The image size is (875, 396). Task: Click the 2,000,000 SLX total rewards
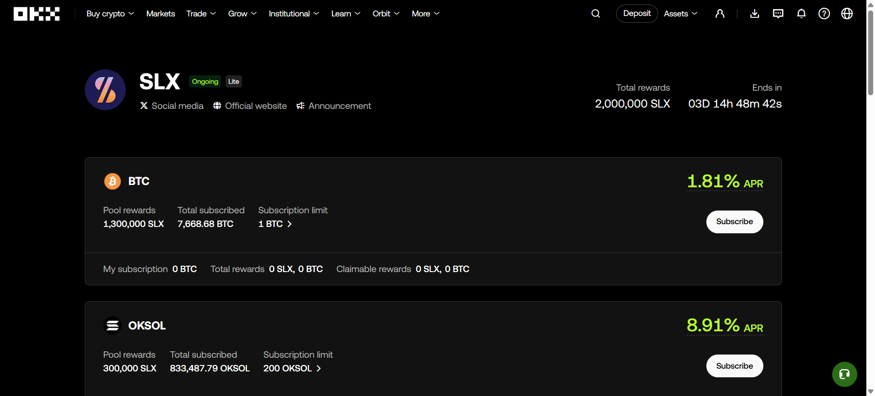point(633,104)
